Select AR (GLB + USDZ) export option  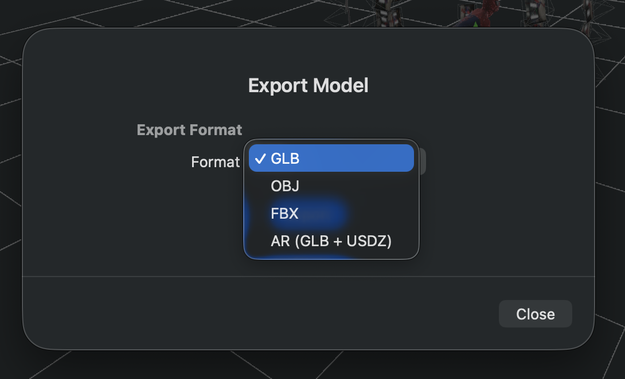pyautogui.click(x=331, y=241)
